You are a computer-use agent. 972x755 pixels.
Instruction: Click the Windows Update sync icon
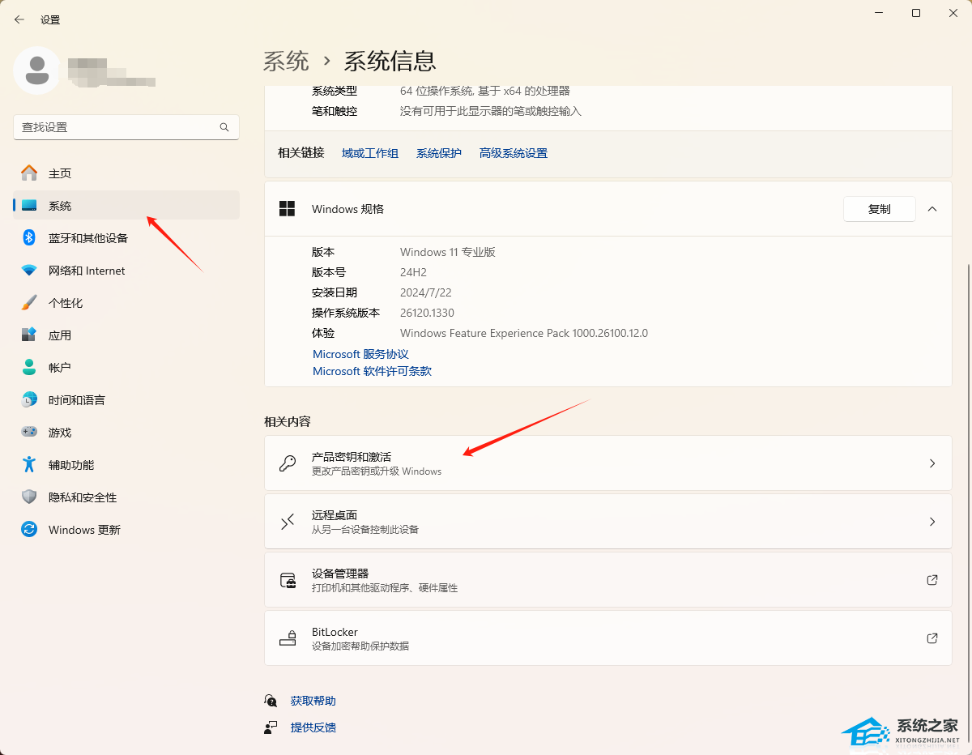pyautogui.click(x=29, y=530)
